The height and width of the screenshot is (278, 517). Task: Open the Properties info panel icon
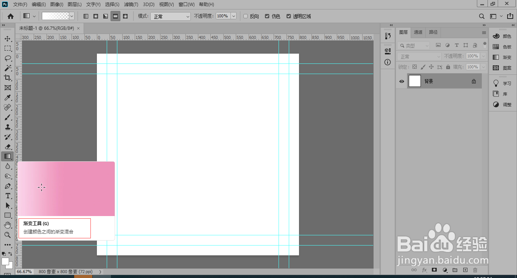[388, 62]
